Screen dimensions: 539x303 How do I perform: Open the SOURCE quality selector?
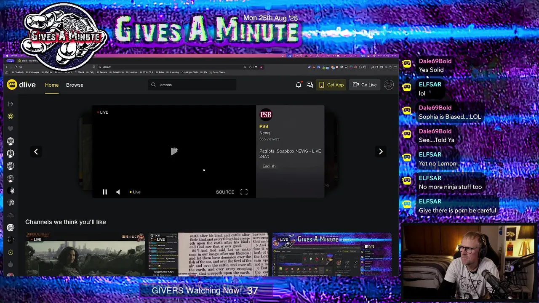click(225, 192)
